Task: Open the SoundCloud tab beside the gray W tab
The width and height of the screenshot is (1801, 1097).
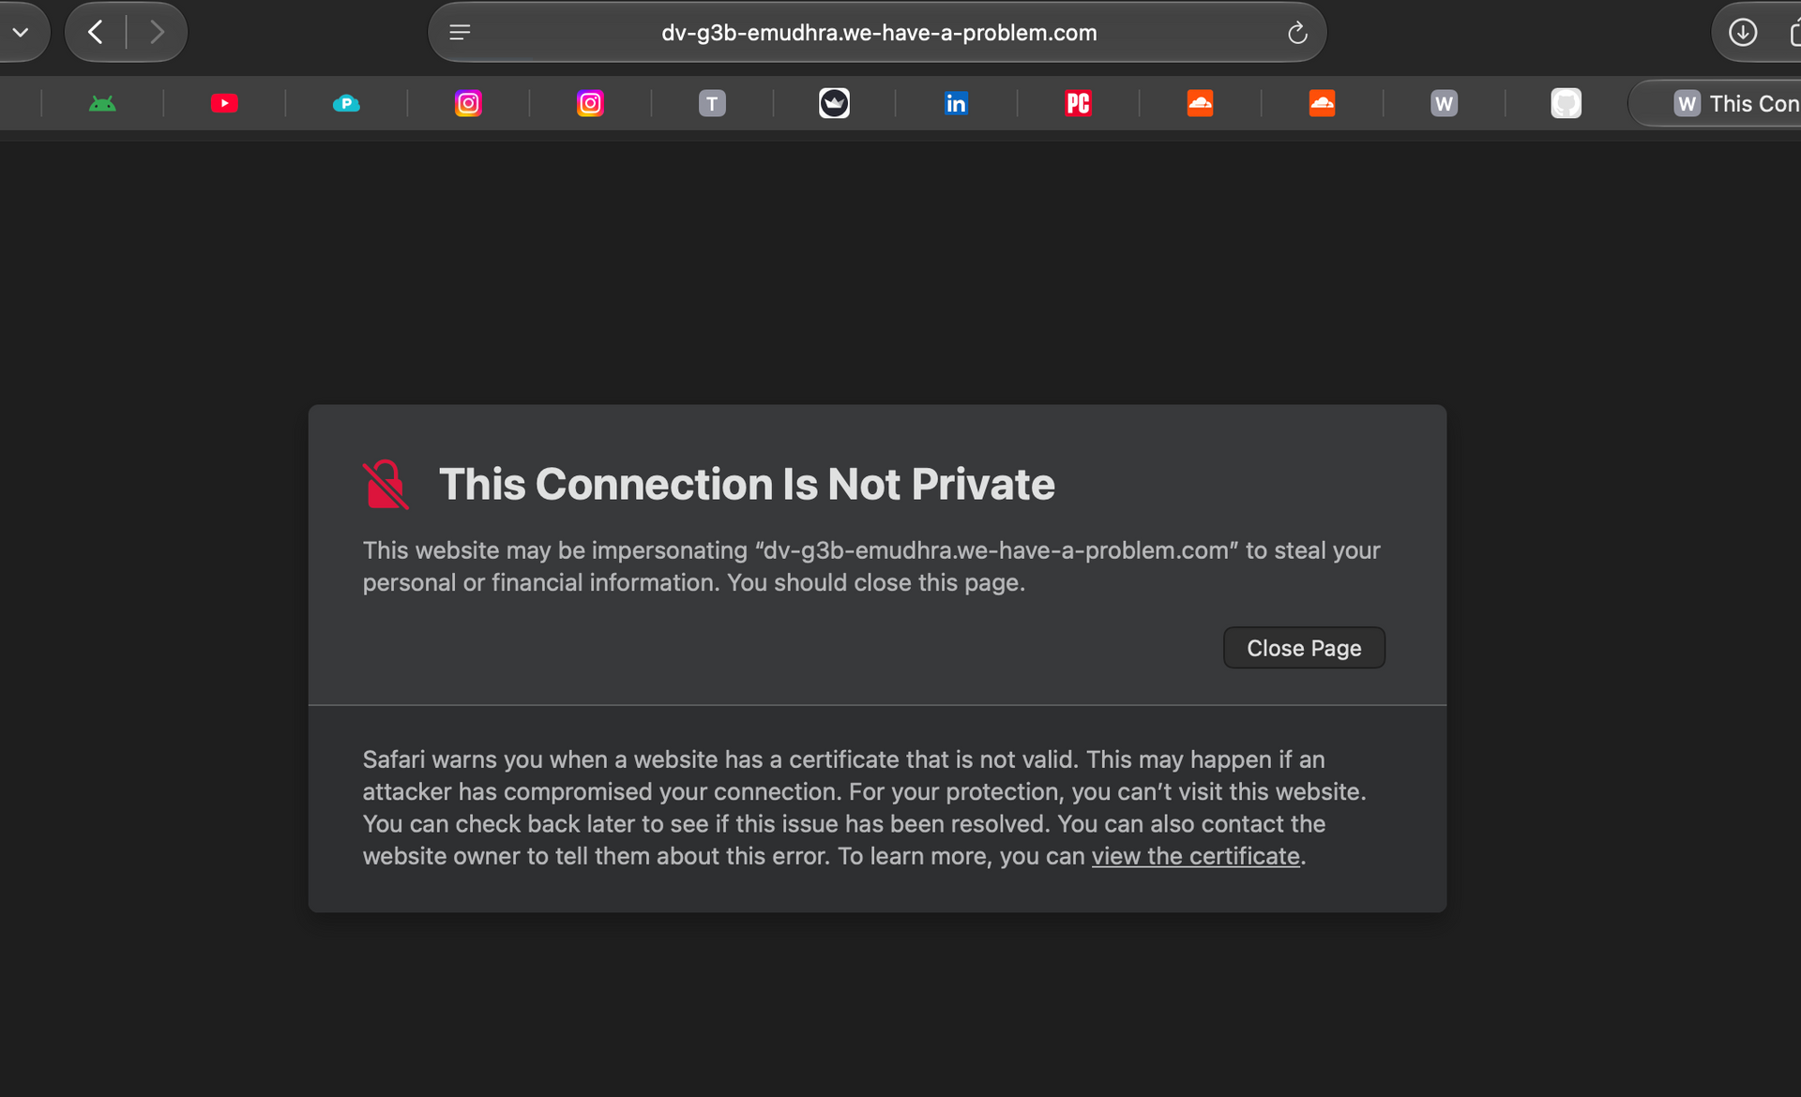Action: tap(1322, 103)
